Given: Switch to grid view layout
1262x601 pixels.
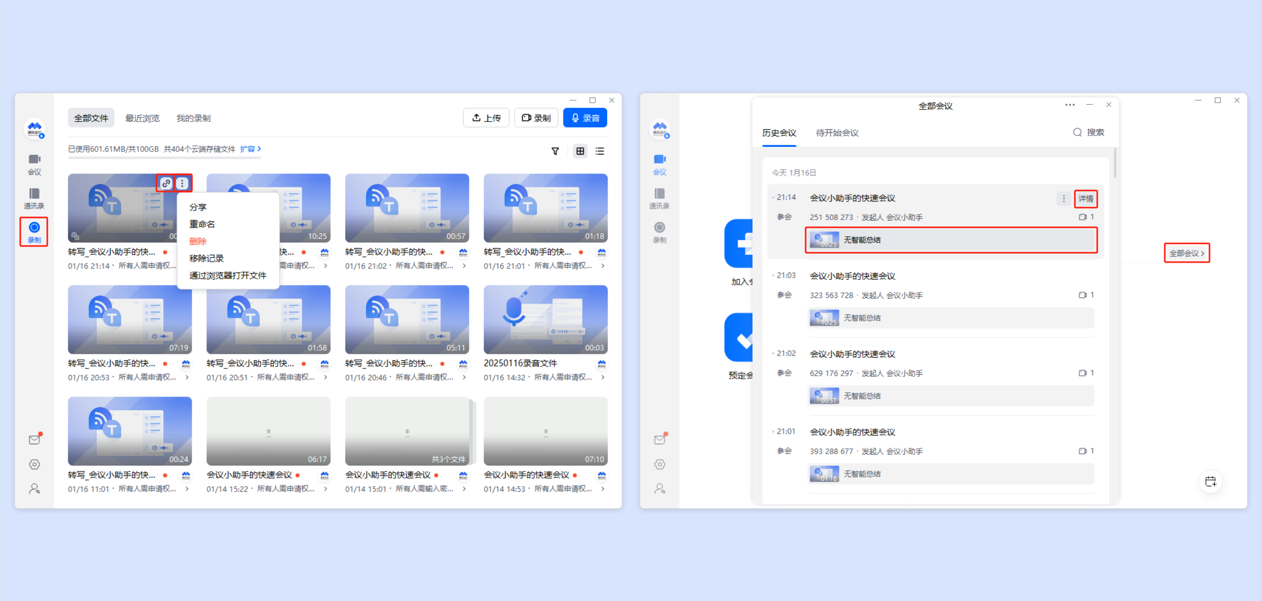Looking at the screenshot, I should (x=580, y=151).
